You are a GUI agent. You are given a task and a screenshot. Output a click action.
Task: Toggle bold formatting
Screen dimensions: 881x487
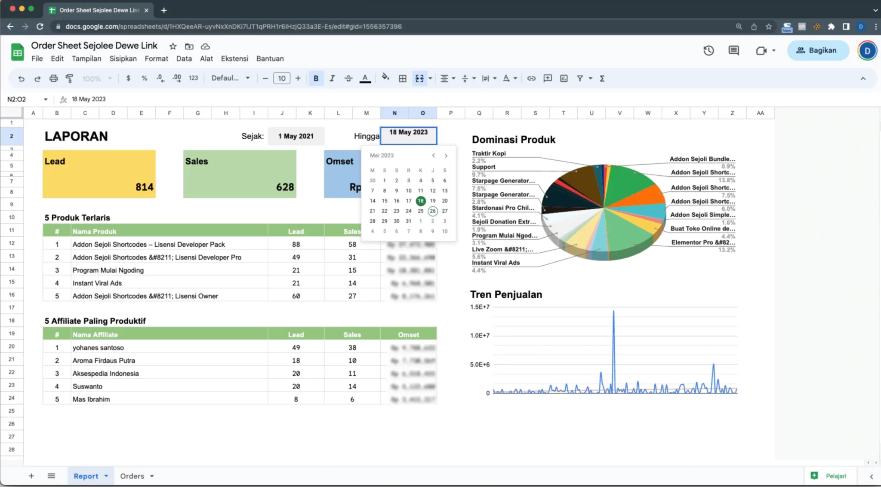[x=316, y=78]
